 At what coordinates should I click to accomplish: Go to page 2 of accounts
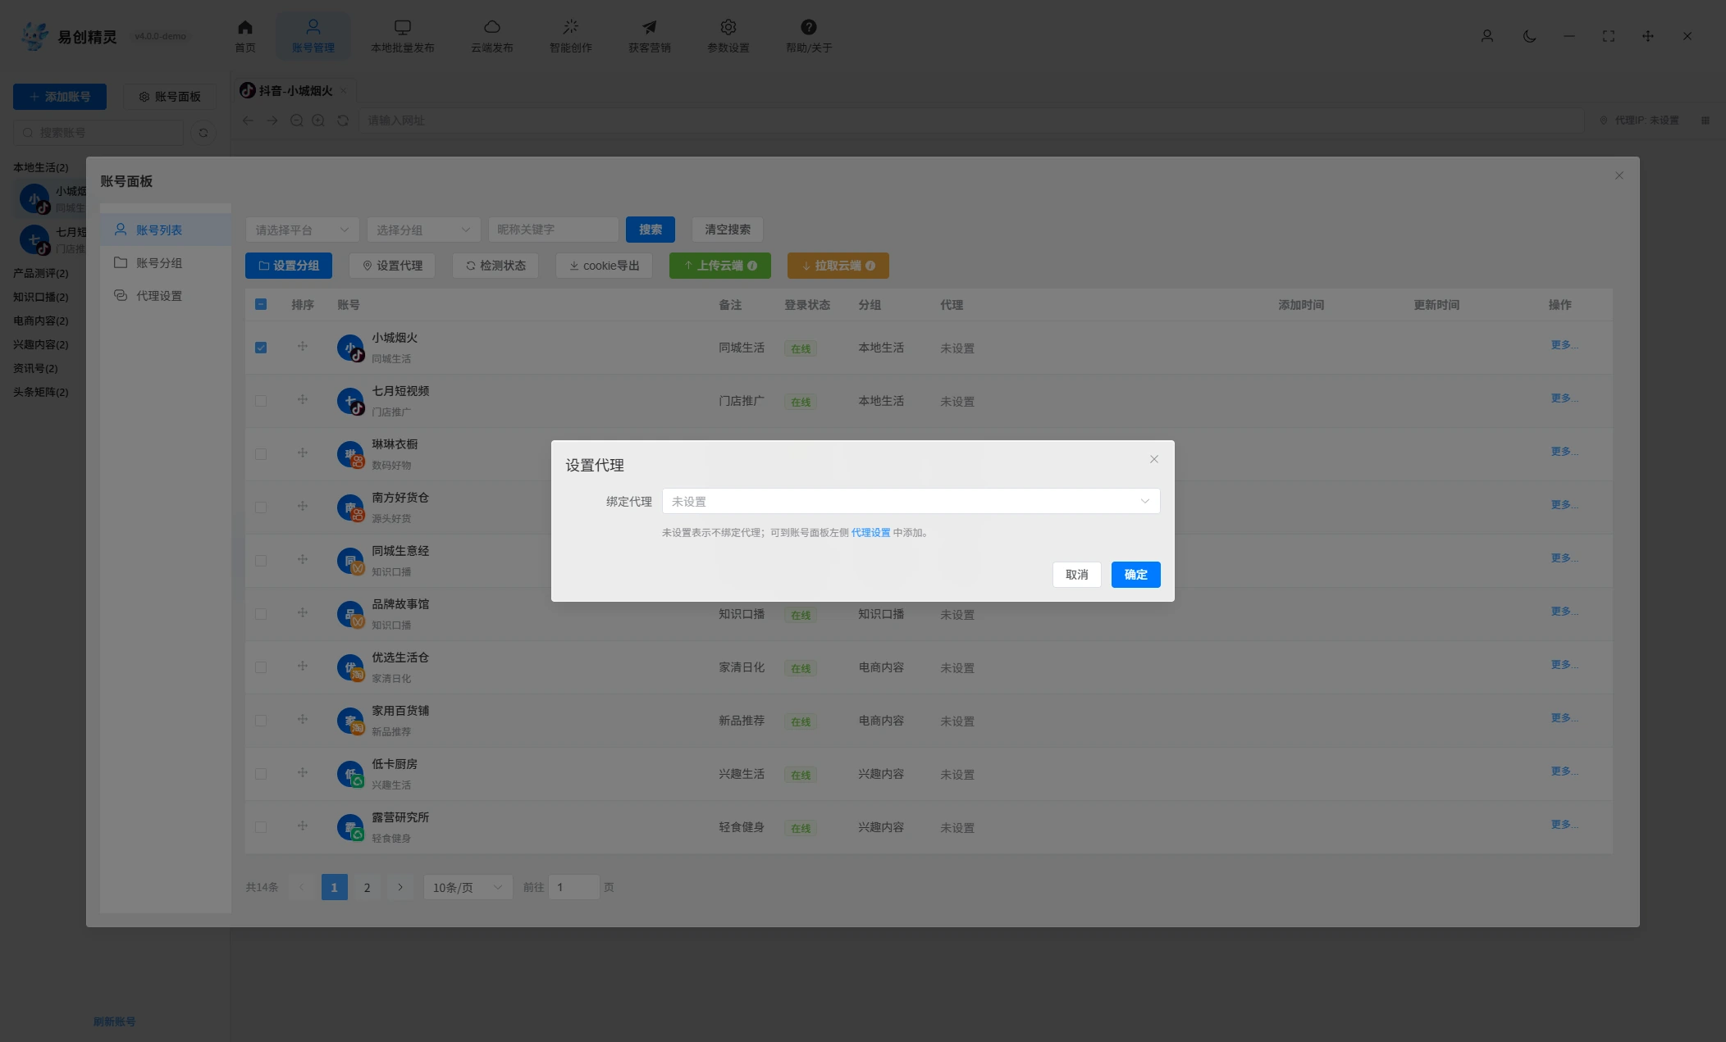pos(367,887)
